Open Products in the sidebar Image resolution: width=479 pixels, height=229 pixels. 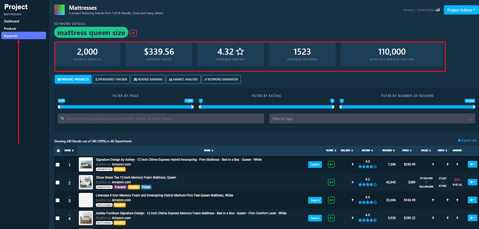pos(10,29)
